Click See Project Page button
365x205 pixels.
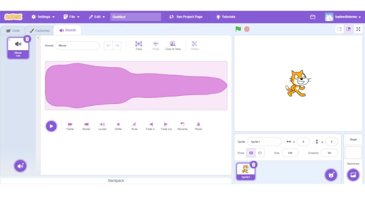tap(186, 17)
